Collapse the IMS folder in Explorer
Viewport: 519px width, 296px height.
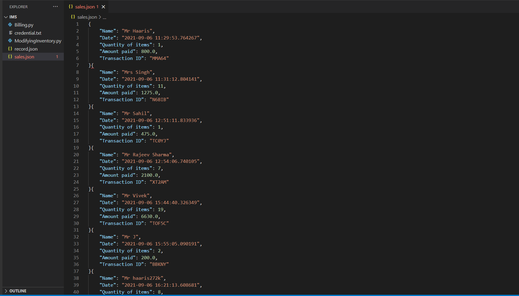[5, 17]
